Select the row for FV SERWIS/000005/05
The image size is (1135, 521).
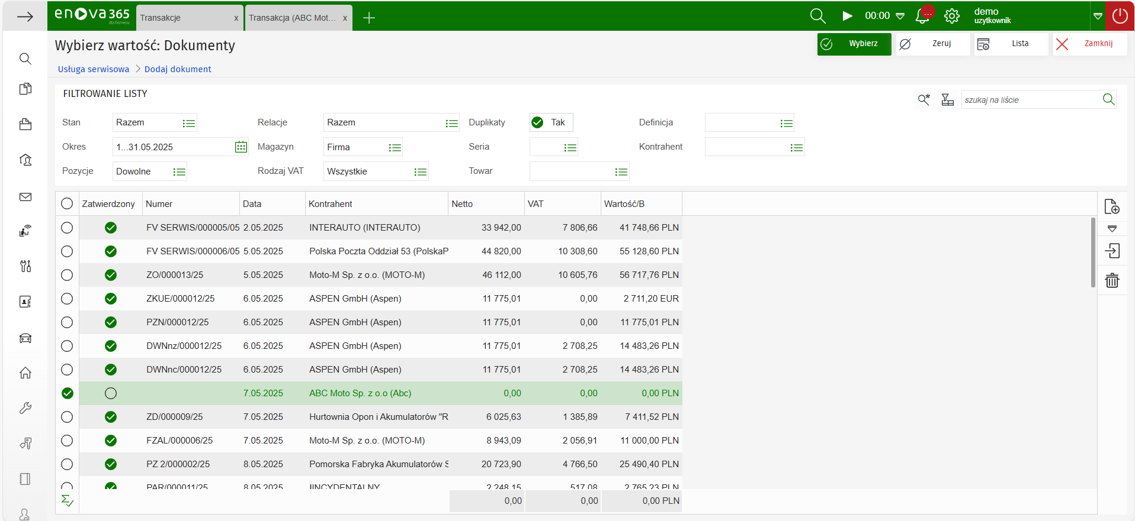tap(67, 228)
